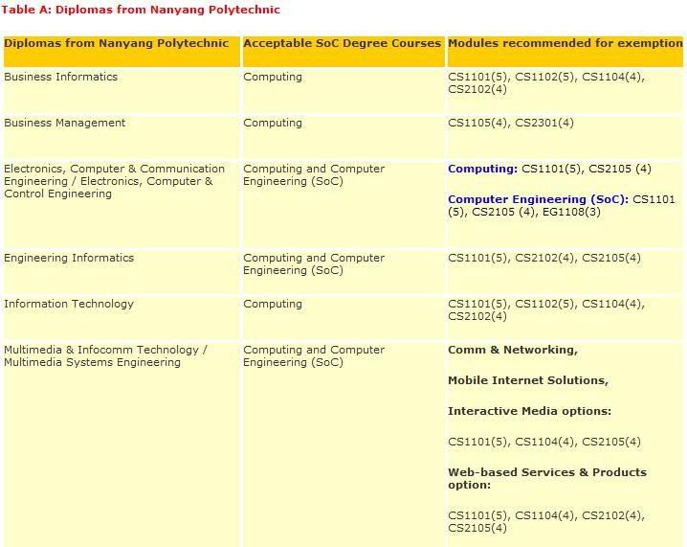Click 'Computing and Computer Engineering (SoC)' in Engineering Informatics row
The height and width of the screenshot is (547, 687).
pos(314,264)
